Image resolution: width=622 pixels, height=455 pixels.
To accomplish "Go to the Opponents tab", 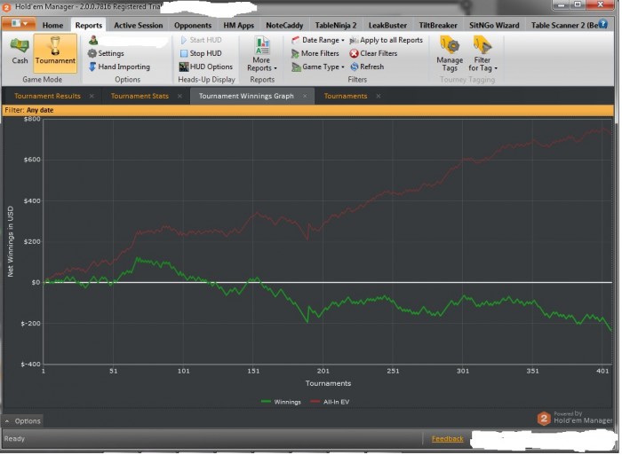I will coord(193,26).
